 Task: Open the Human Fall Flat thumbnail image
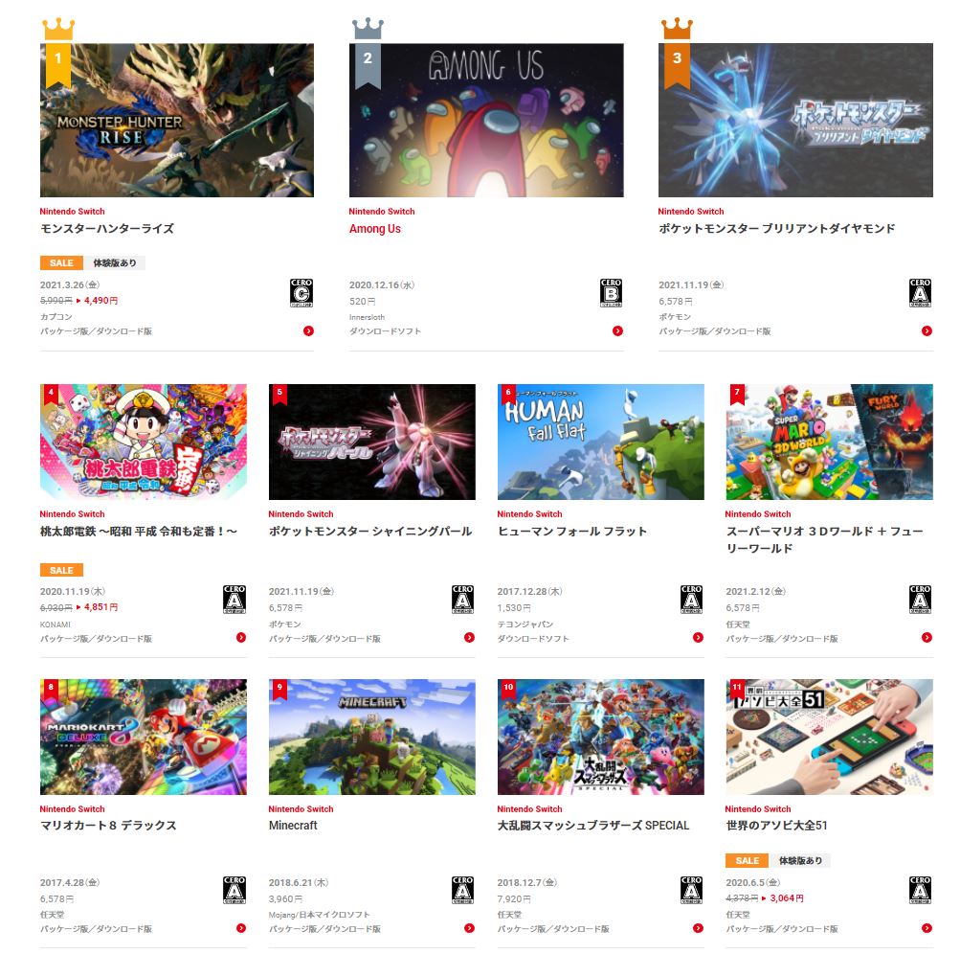[601, 442]
